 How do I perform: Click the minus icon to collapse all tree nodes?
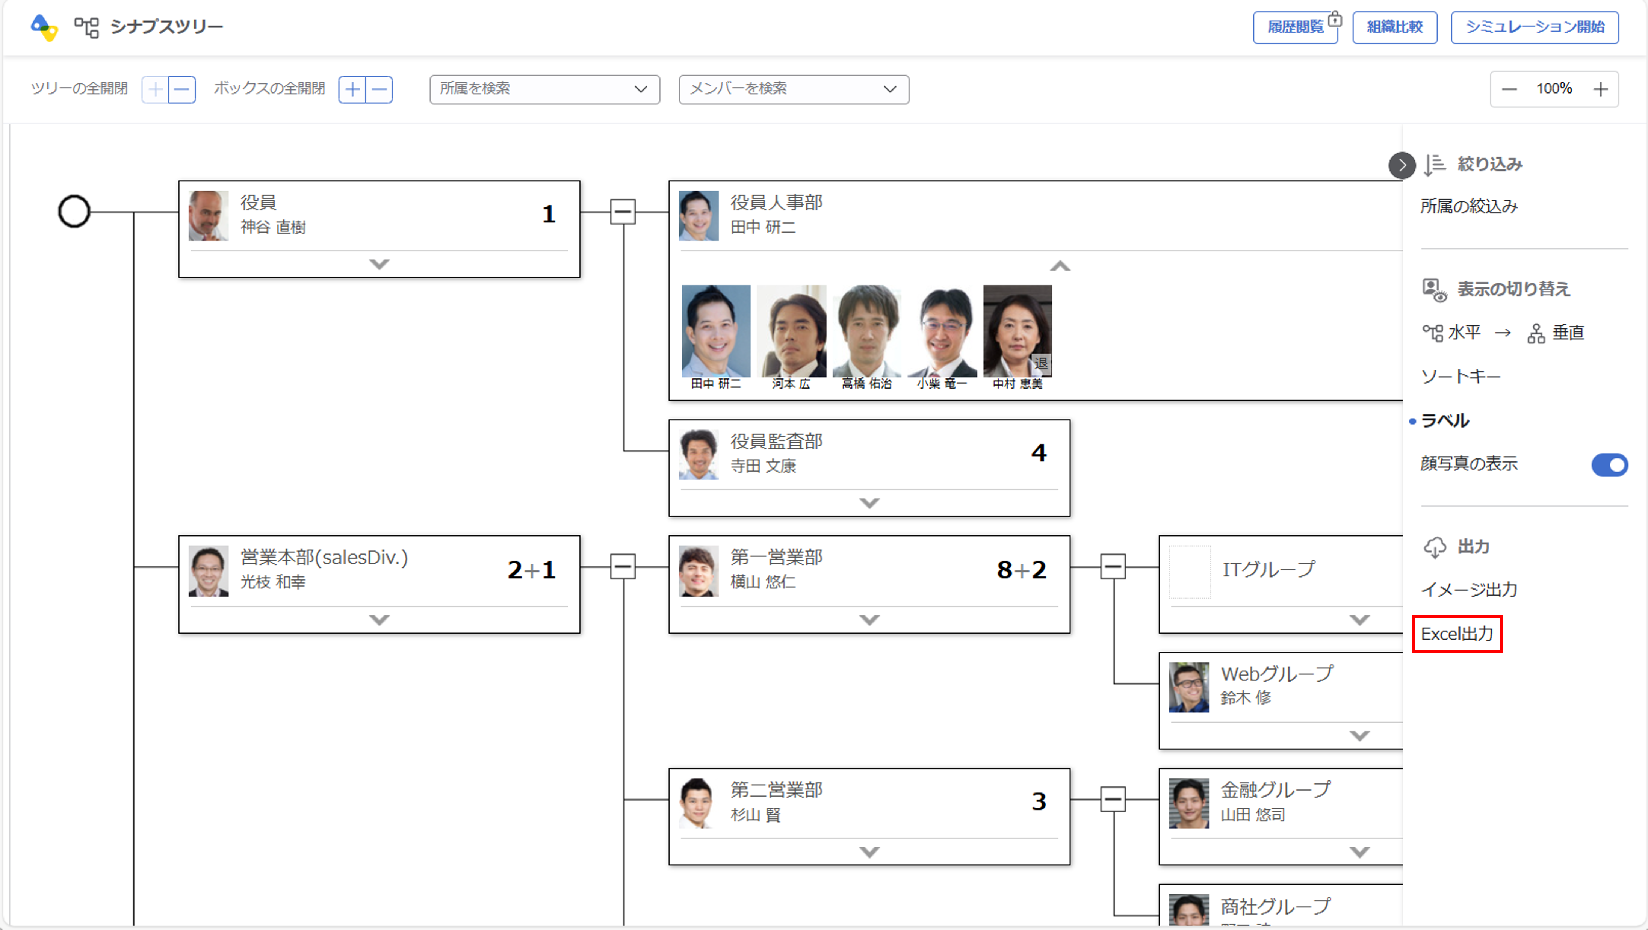tap(182, 89)
